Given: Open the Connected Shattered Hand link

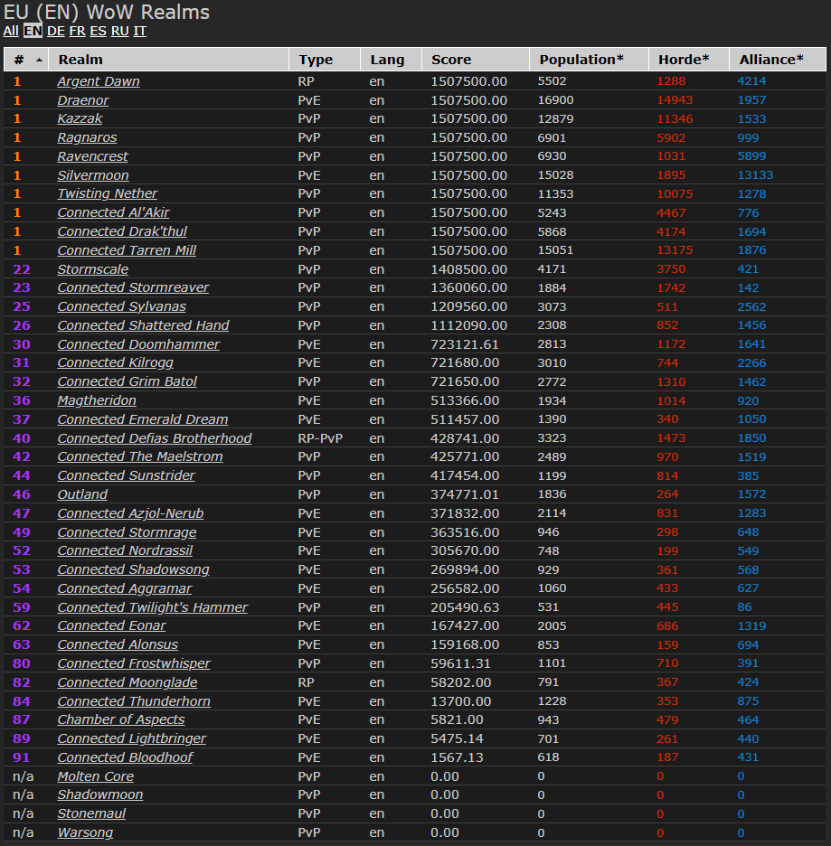Looking at the screenshot, I should tap(144, 325).
